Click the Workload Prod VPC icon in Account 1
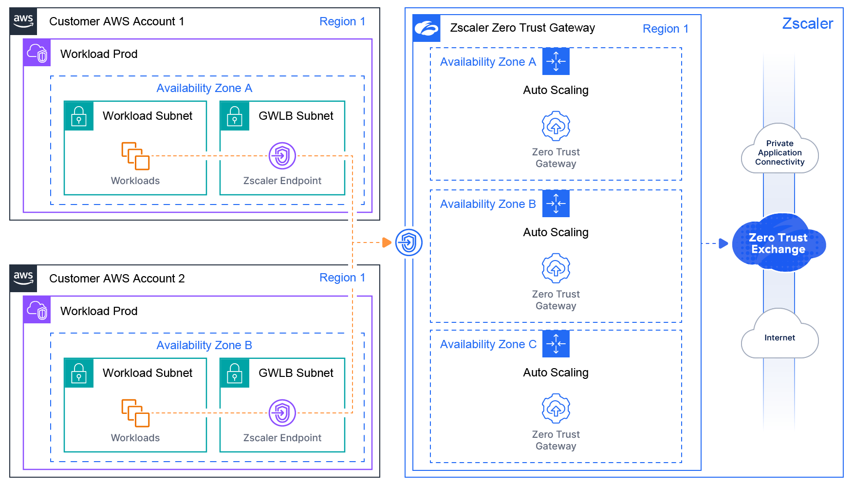853x485 pixels. [37, 53]
